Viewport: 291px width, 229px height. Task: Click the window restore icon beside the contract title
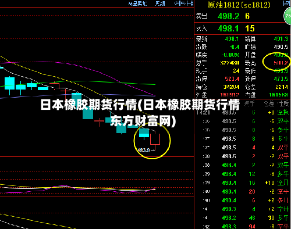pos(286,3)
